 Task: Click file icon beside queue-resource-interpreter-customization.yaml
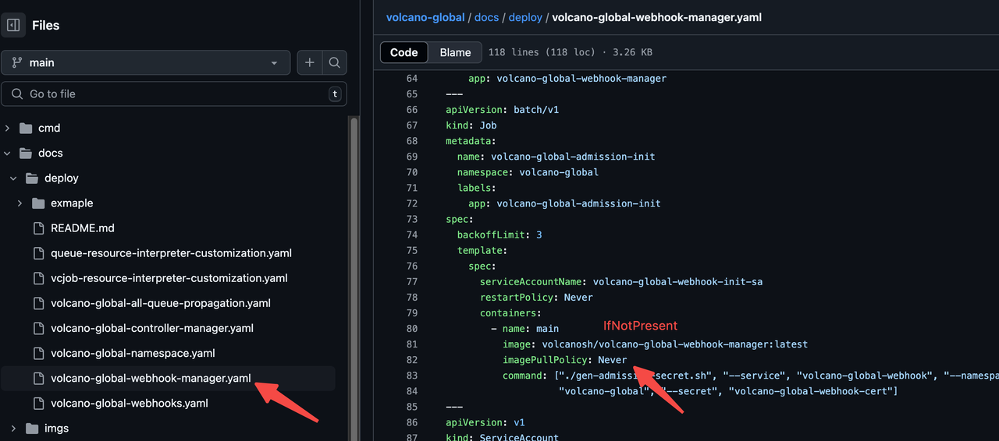pos(38,252)
